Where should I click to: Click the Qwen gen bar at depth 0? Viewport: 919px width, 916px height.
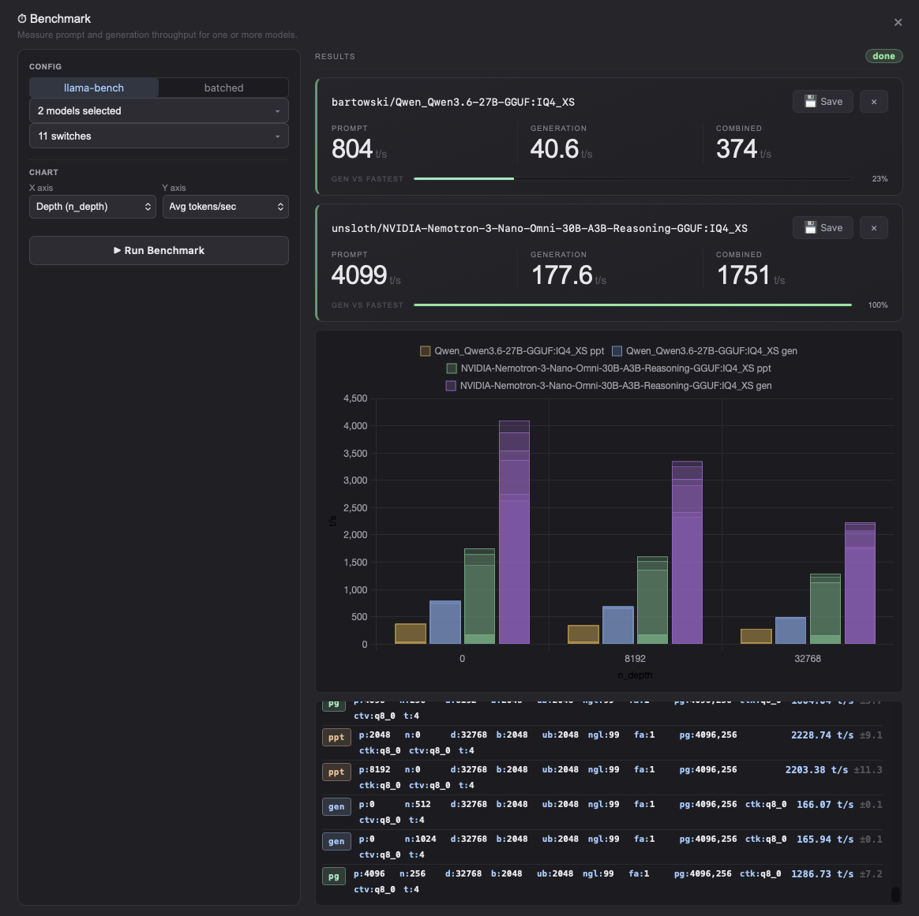click(444, 622)
